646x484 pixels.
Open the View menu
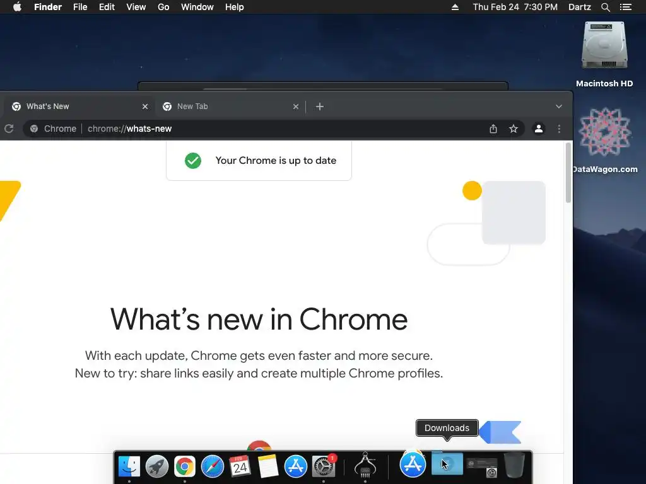tap(136, 7)
